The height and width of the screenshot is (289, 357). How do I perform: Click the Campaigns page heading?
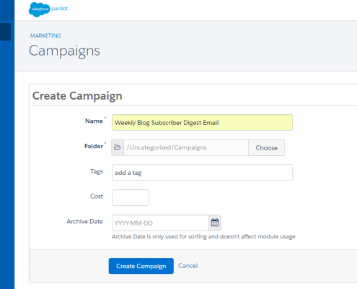click(x=64, y=51)
